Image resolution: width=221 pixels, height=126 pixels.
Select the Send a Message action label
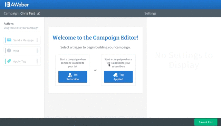pos(23,40)
